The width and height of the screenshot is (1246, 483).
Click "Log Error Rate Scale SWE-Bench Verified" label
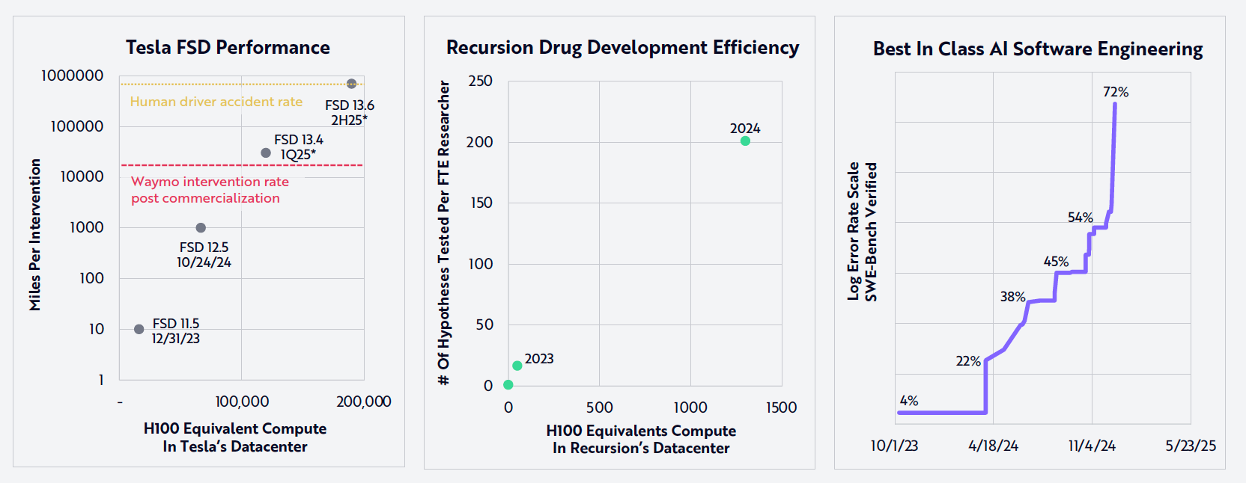(x=862, y=232)
